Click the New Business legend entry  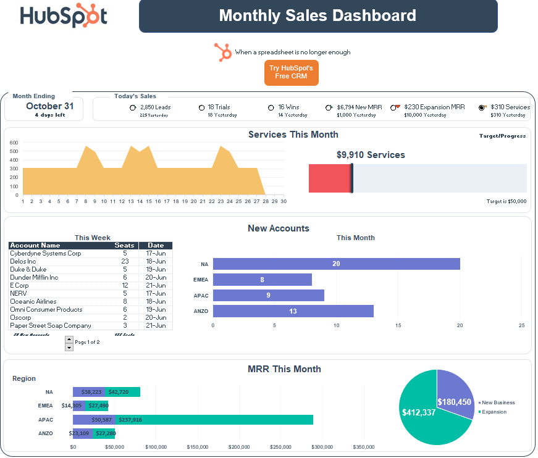click(498, 402)
